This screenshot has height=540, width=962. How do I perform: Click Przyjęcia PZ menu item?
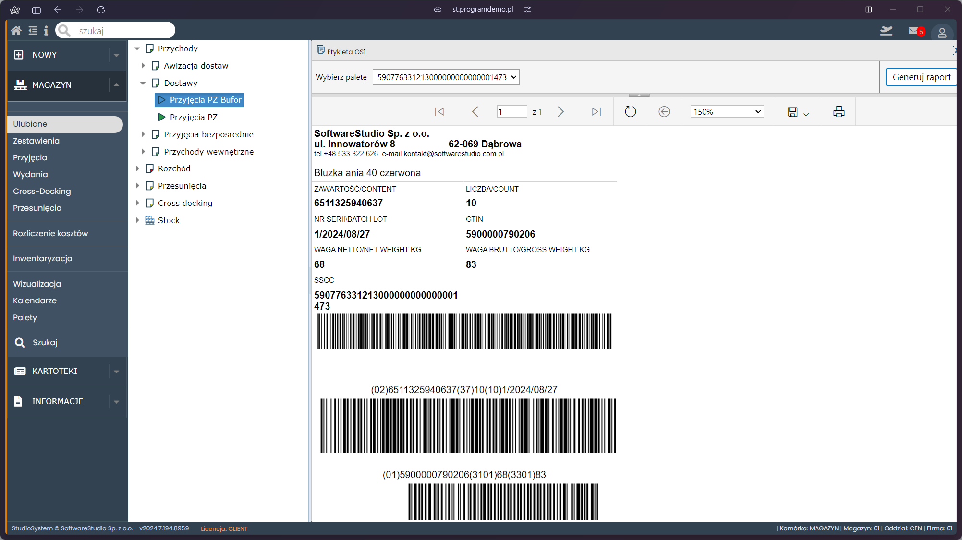click(x=194, y=117)
